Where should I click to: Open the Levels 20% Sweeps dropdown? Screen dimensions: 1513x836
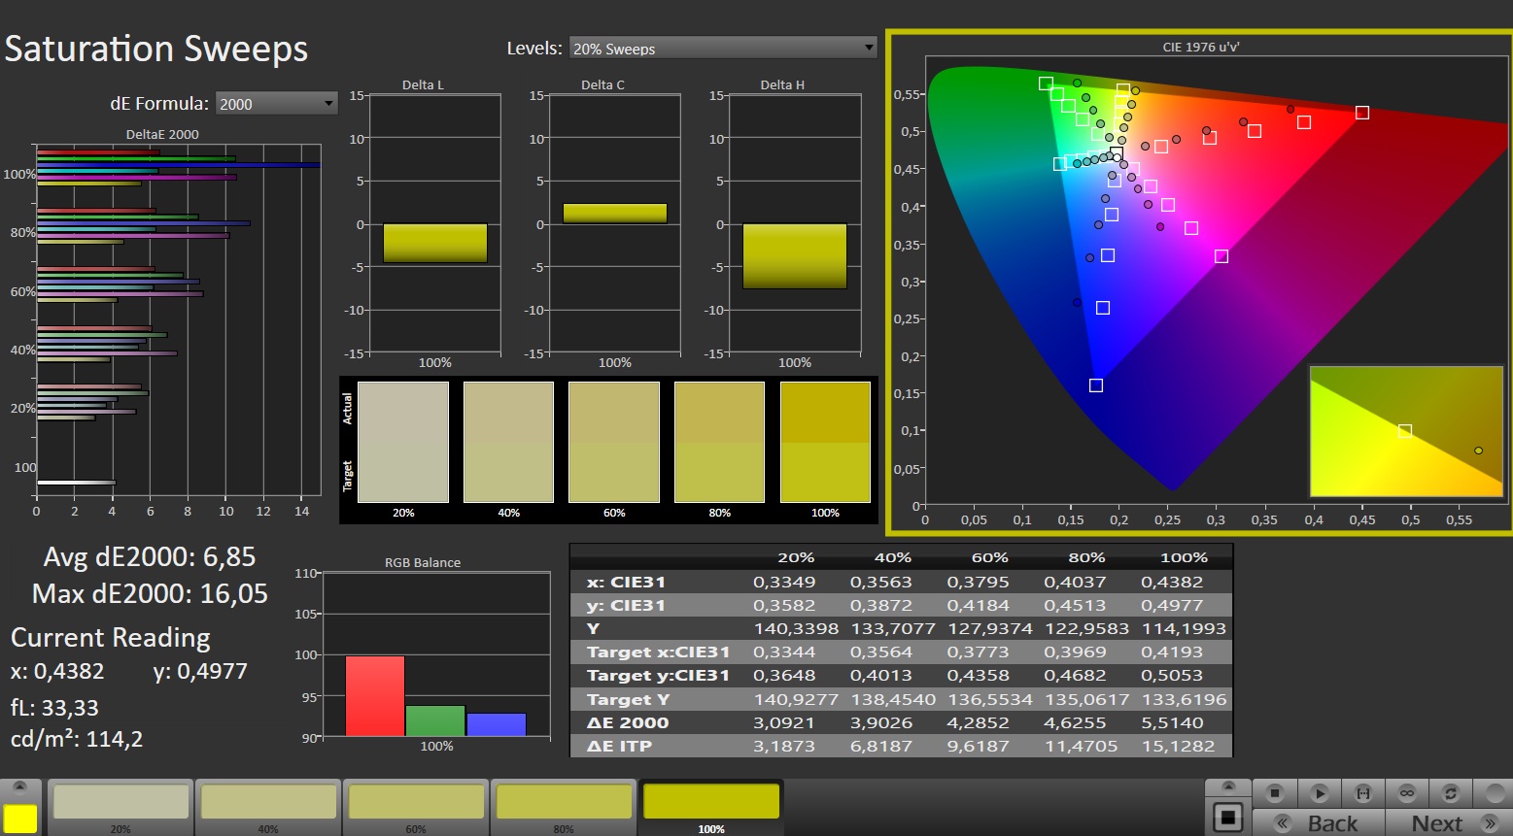point(722,49)
